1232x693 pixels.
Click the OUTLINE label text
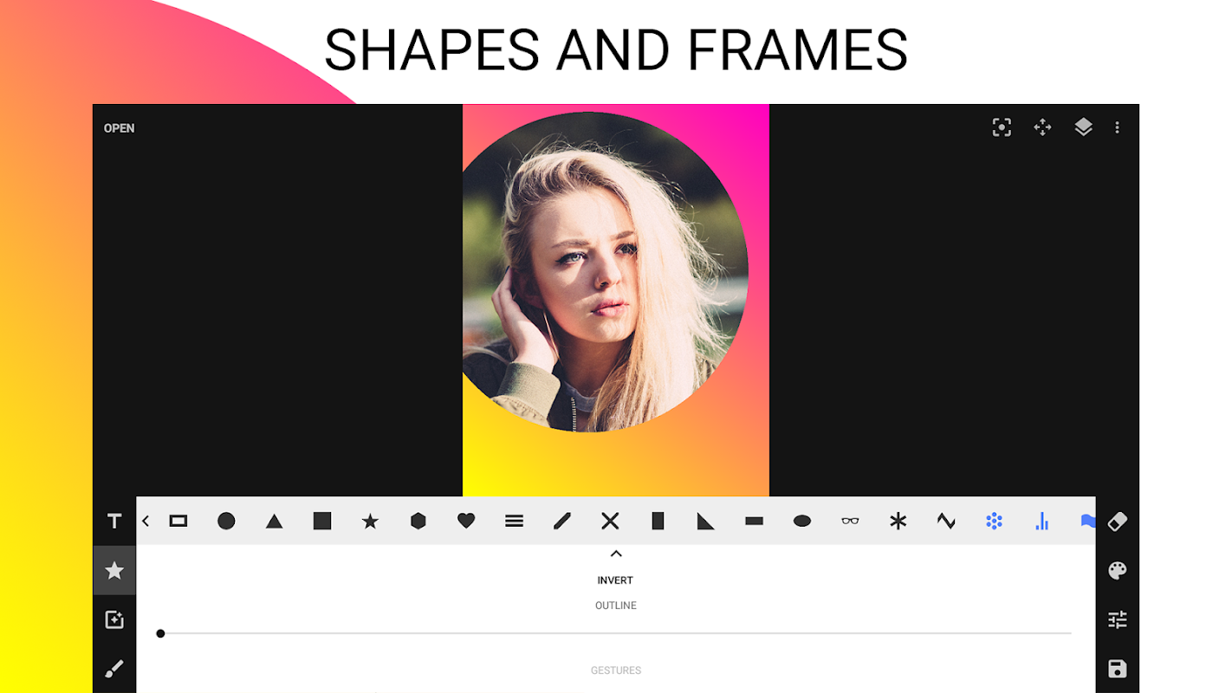616,606
